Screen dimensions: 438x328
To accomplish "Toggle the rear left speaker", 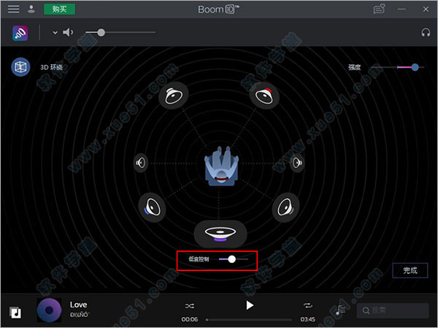I will pyautogui.click(x=153, y=207).
